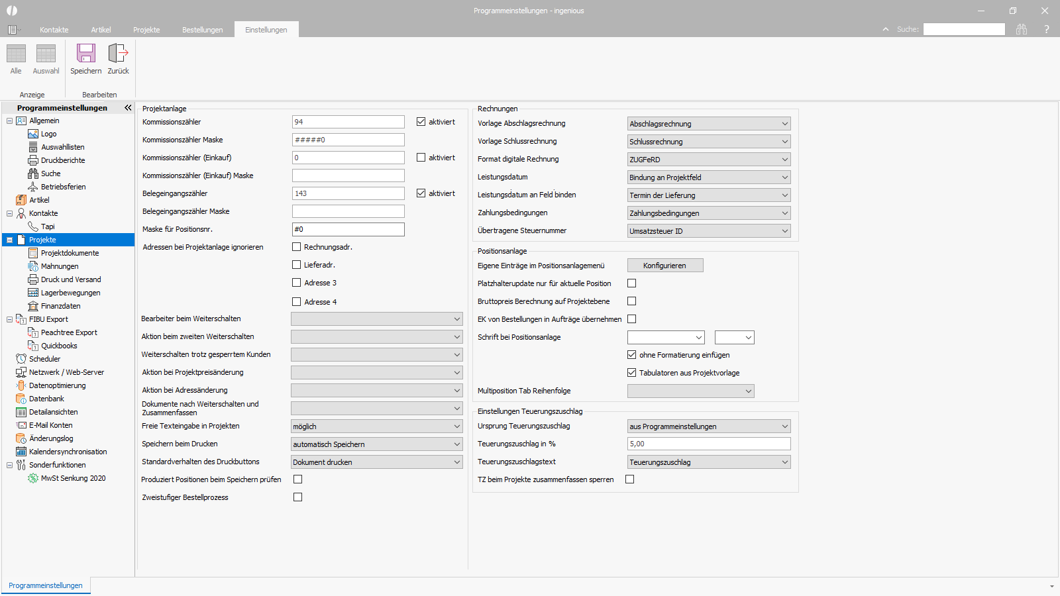Select the Lagerbewegungen icon
1060x596 pixels.
click(33, 293)
